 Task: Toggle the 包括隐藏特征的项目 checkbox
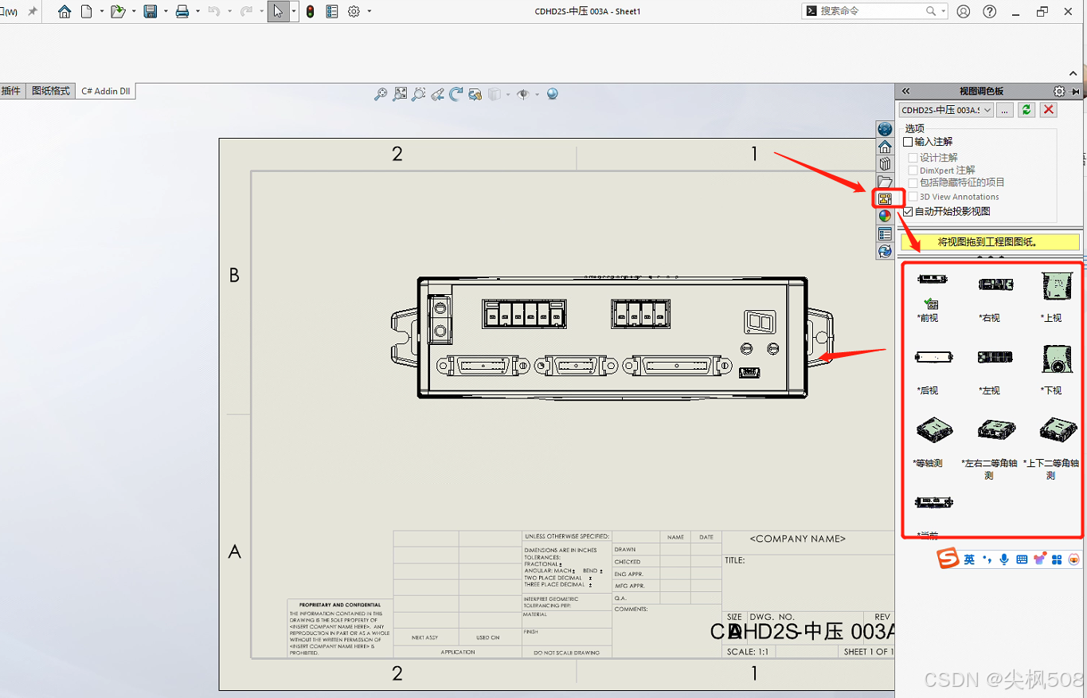(913, 182)
